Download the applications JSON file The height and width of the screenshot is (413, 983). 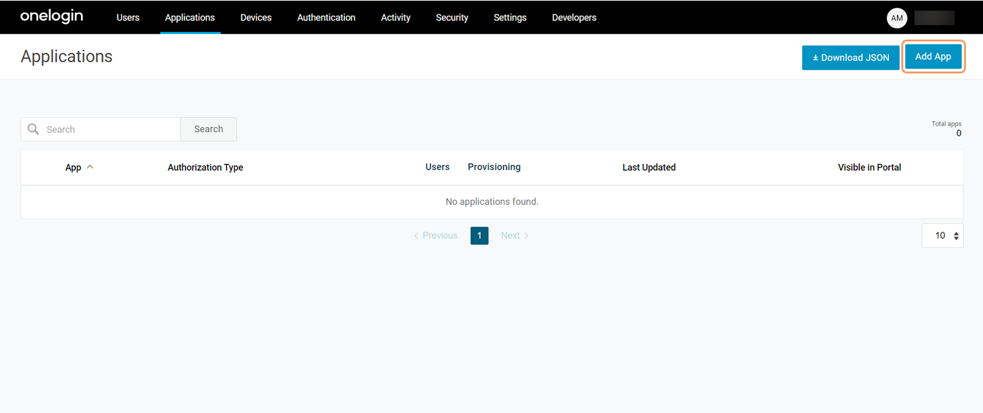(850, 57)
